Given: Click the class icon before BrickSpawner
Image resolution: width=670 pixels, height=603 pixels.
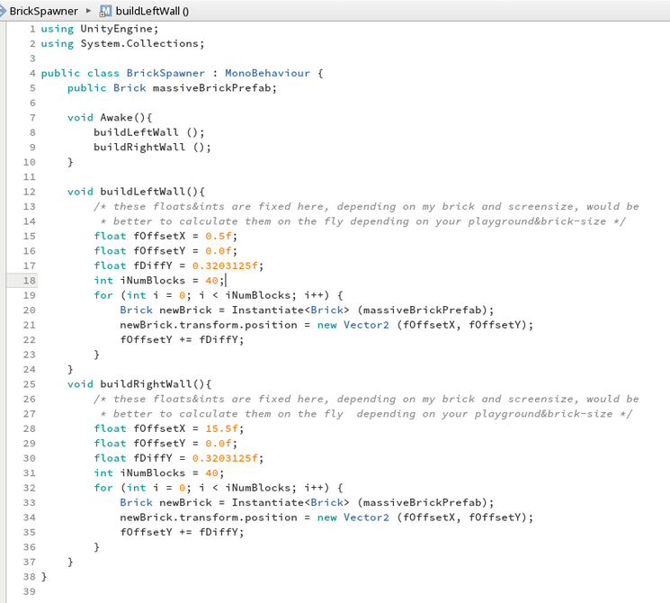Looking at the screenshot, I should (x=3, y=11).
